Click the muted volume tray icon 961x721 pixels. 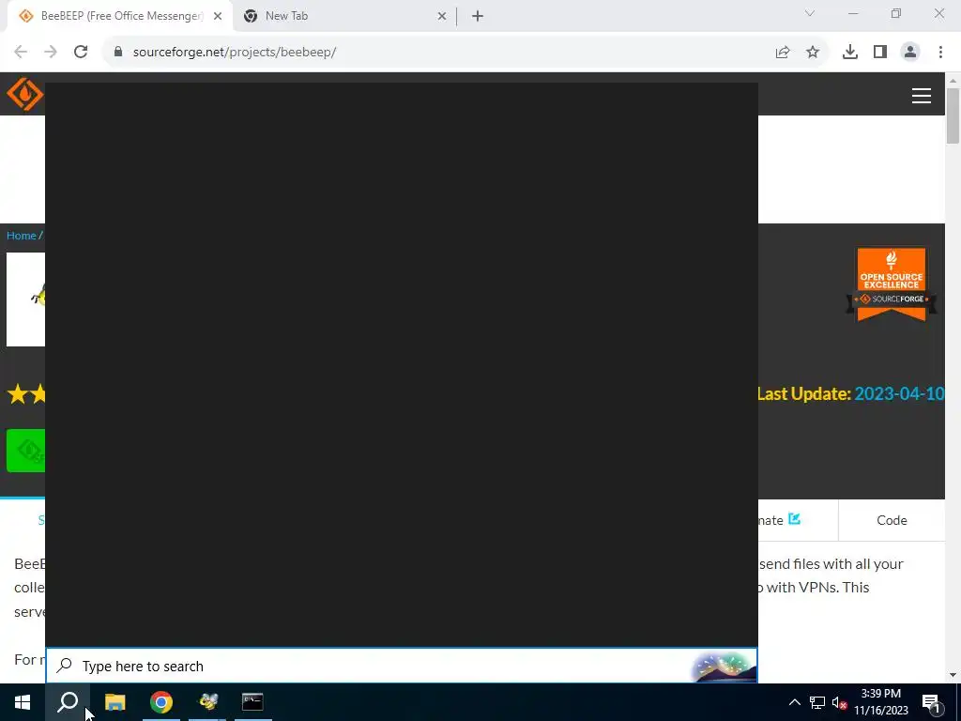pos(839,702)
